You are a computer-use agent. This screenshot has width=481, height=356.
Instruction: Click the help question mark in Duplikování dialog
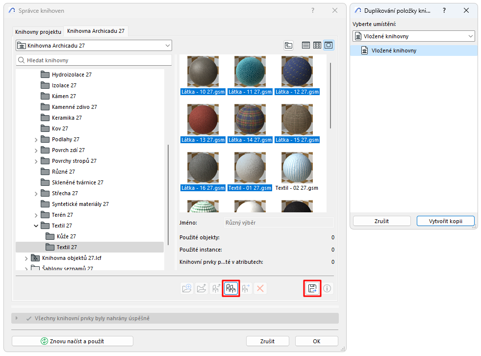(x=444, y=10)
